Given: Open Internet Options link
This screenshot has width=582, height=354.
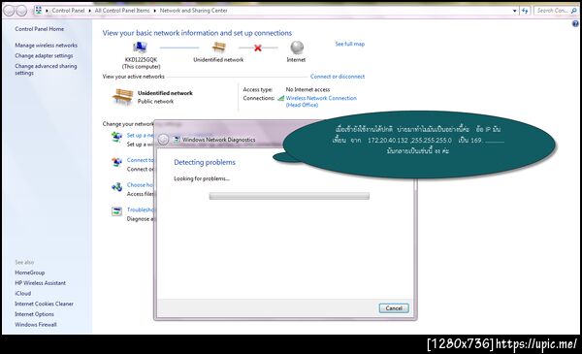Looking at the screenshot, I should pos(34,314).
